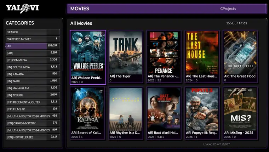Image resolution: width=269 pixels, height=152 pixels.
Task: Select the All category
Action: (33, 46)
